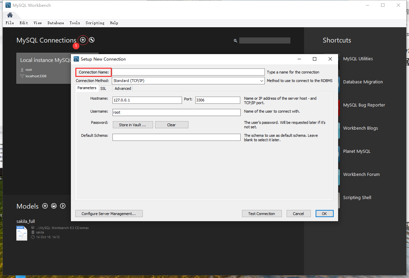Open Configure Server Management
The image size is (409, 278).
[109, 214]
